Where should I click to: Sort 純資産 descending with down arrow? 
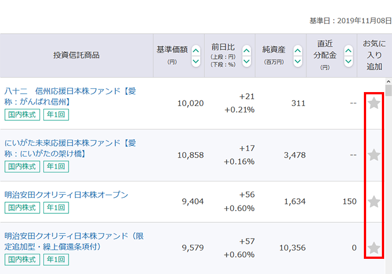tap(298, 61)
